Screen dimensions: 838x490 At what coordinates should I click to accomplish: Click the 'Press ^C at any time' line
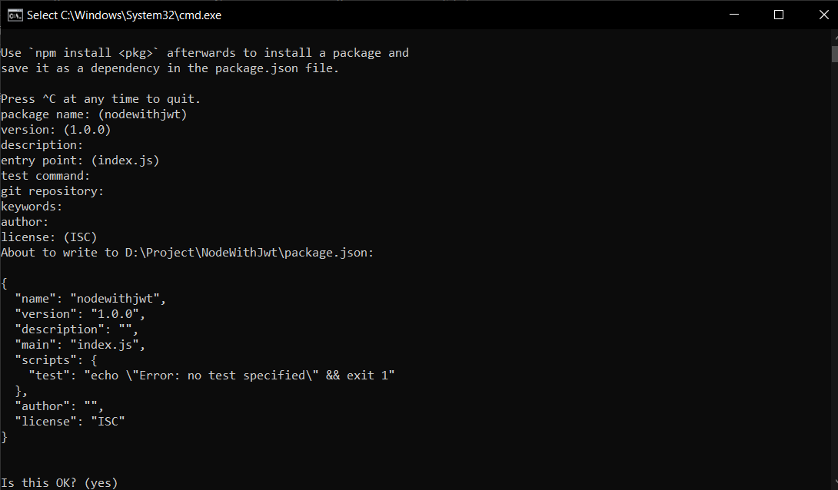click(x=101, y=99)
